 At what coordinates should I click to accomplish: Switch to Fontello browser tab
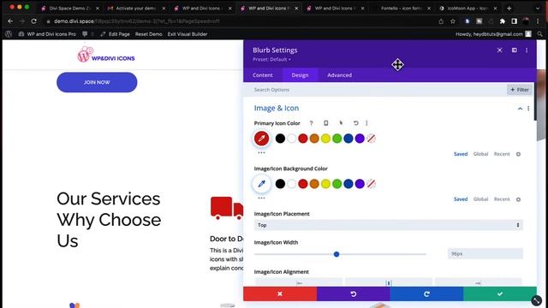pyautogui.click(x=401, y=8)
